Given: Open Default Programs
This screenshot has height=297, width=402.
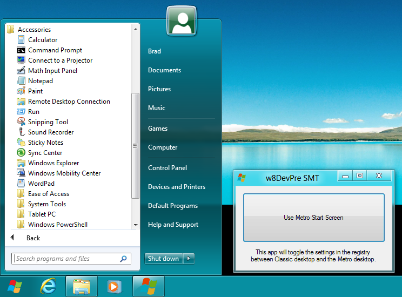Looking at the screenshot, I should coord(173,206).
